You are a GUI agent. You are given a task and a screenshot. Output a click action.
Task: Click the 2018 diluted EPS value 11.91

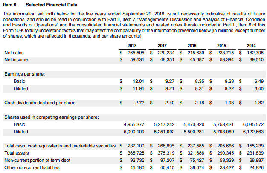[140, 88]
